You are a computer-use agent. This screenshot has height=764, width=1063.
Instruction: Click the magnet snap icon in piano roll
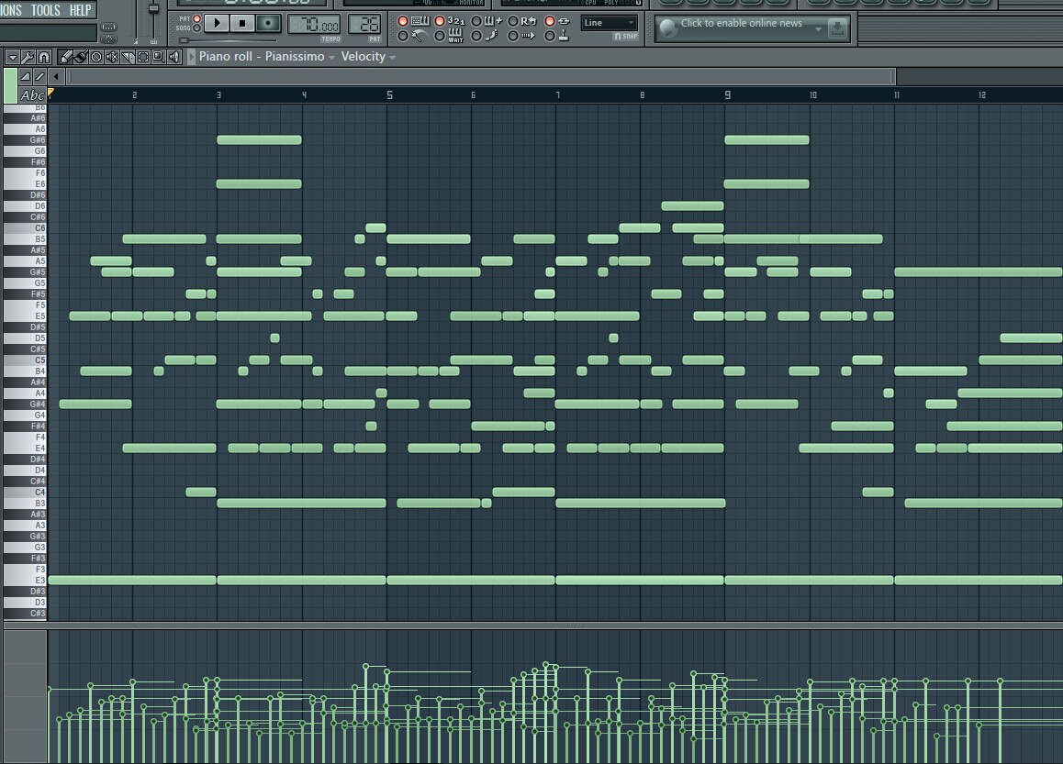tap(44, 57)
